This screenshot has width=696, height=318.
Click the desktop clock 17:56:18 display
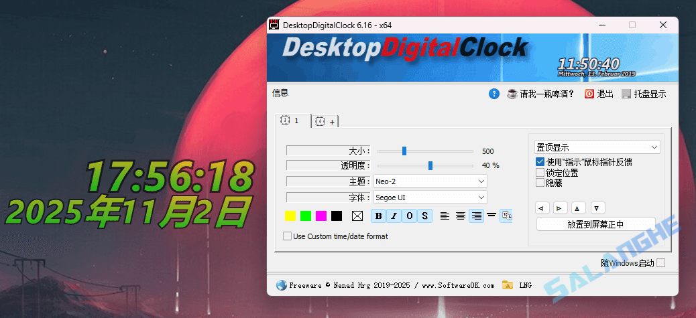170,177
